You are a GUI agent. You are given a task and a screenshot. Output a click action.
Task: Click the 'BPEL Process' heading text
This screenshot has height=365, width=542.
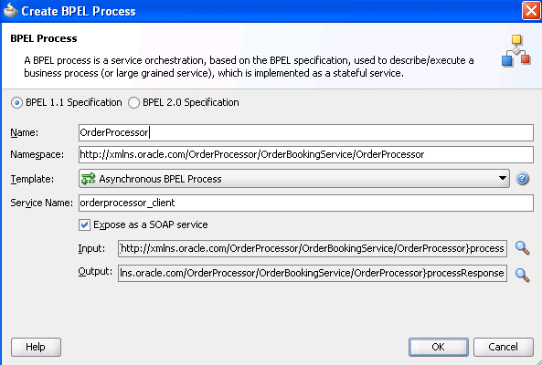(44, 38)
